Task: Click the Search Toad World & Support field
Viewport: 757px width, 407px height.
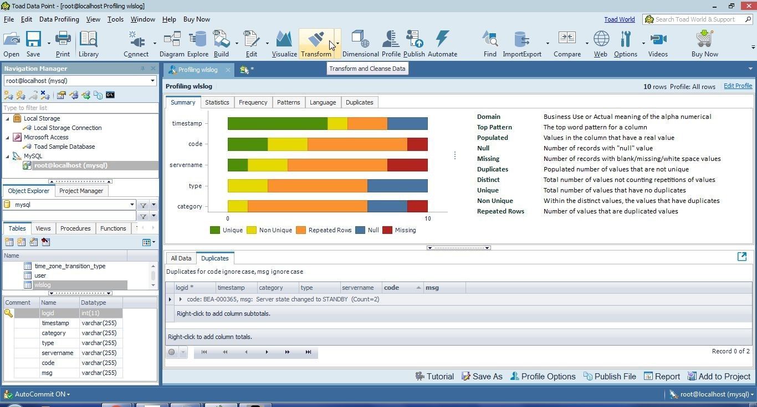Action: 698,19
